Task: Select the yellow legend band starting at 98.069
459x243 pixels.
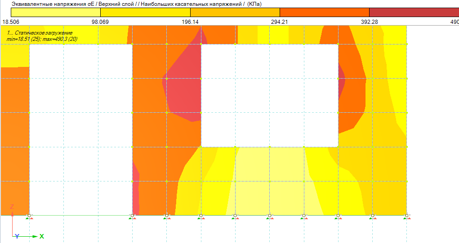Action: pyautogui.click(x=146, y=12)
